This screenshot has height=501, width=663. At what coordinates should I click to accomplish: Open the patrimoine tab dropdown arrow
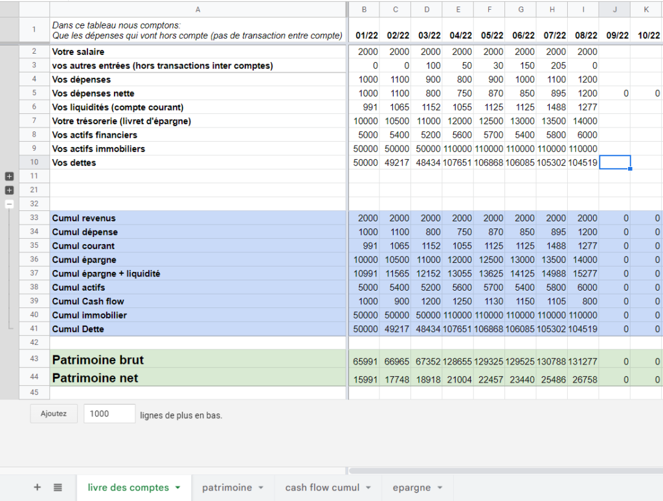(261, 488)
